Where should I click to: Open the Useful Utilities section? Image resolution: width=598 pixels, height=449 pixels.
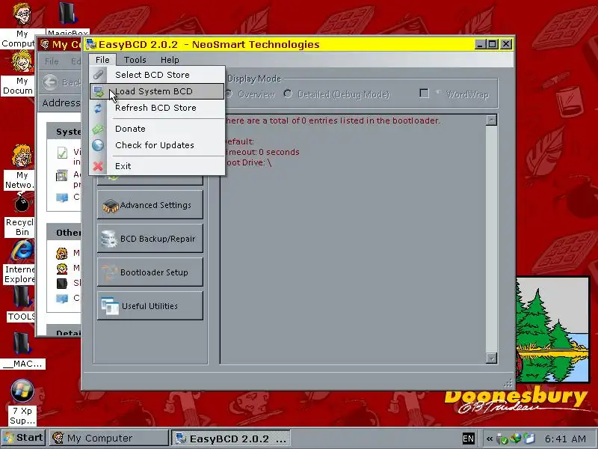tap(150, 306)
